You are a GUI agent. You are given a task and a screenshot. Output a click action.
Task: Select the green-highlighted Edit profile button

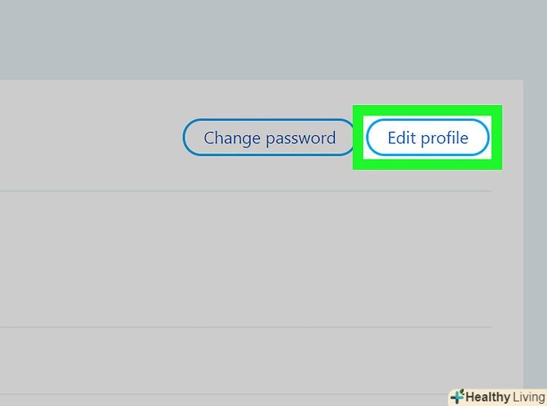pyautogui.click(x=428, y=138)
